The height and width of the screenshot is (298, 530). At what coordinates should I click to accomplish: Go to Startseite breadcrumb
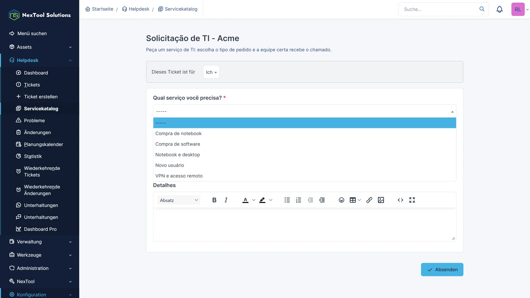(99, 9)
